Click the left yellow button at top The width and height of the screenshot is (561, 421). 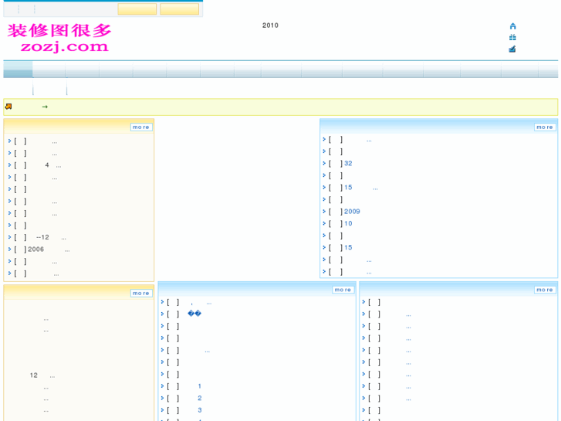click(137, 9)
